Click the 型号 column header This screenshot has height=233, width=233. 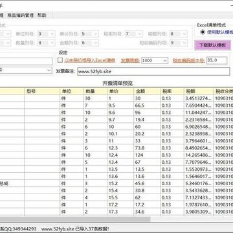pos(42,91)
